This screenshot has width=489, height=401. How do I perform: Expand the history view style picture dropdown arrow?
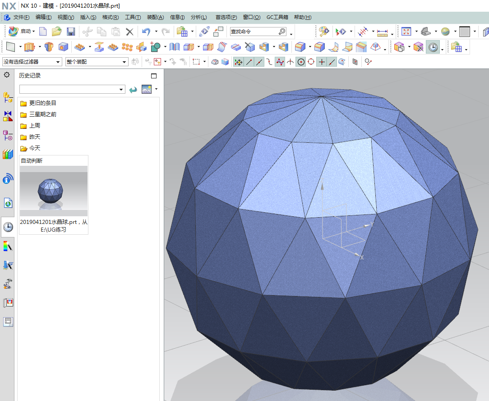(156, 89)
